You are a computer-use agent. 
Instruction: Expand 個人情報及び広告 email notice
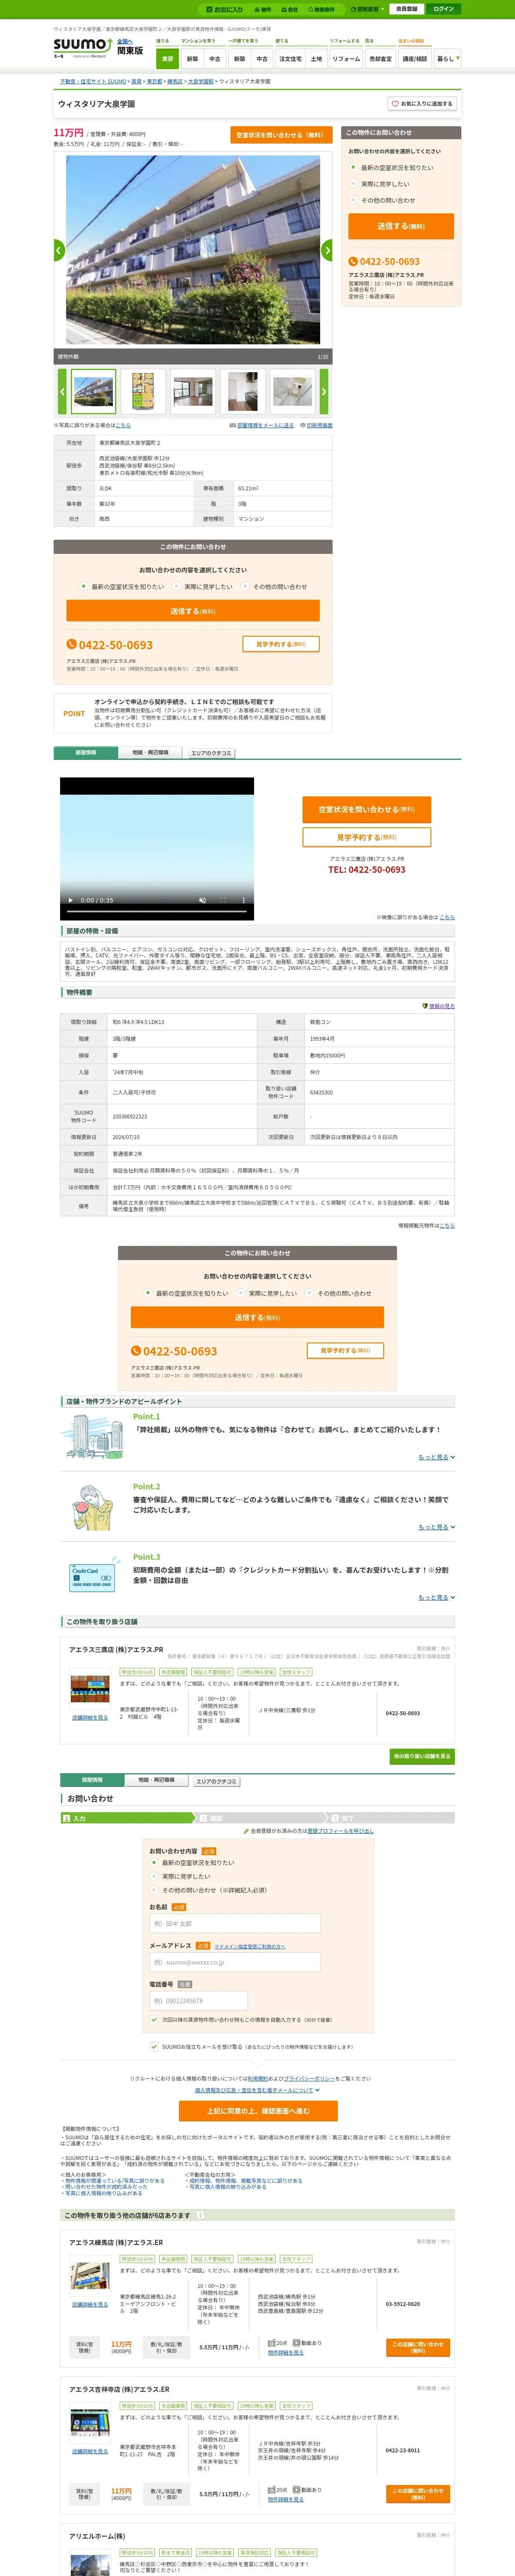(x=257, y=2090)
